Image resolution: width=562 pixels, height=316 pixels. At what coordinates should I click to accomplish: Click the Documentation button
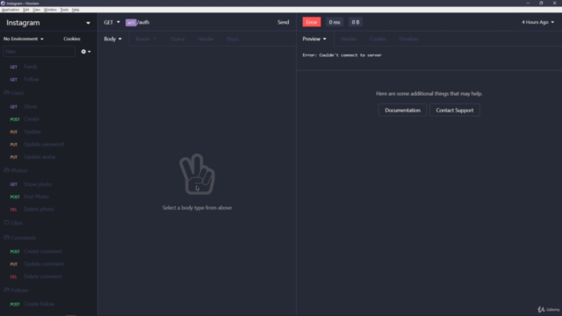[402, 111]
